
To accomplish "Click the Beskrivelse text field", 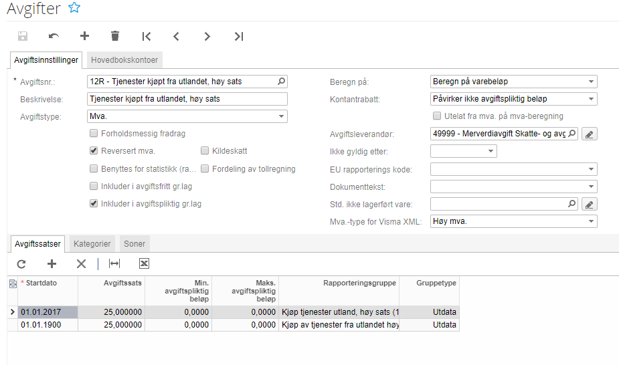I will point(187,99).
